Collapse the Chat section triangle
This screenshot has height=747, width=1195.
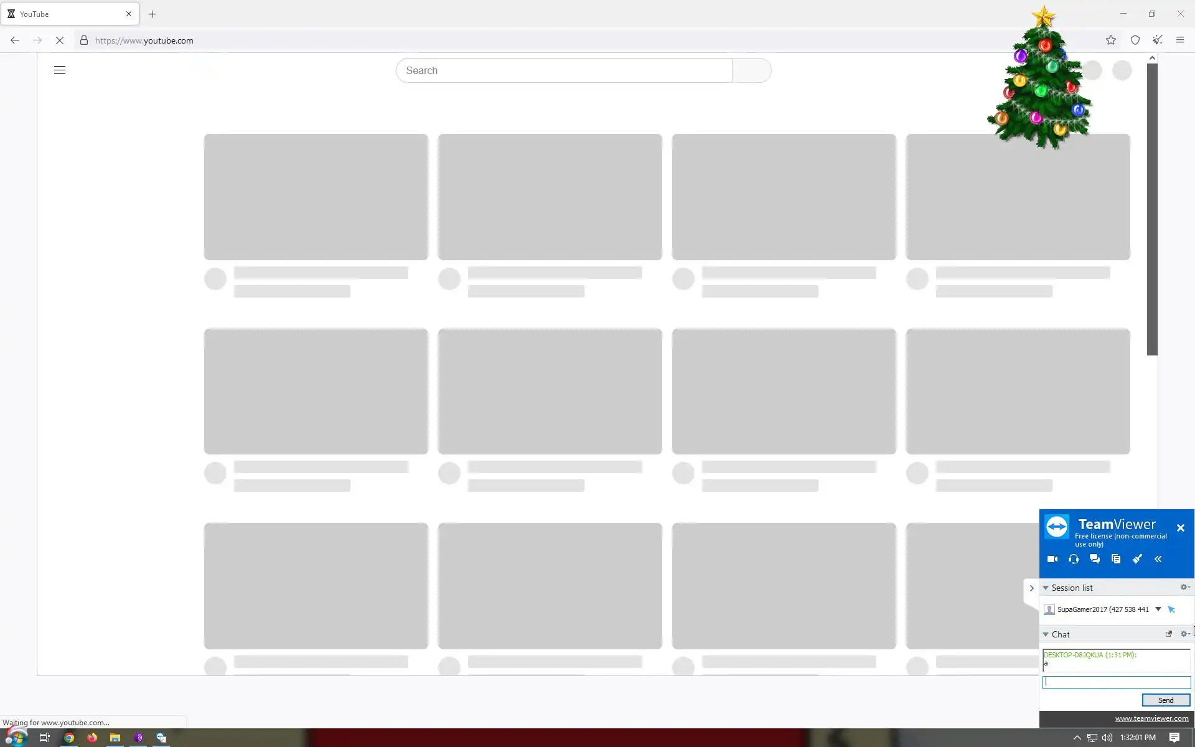(x=1046, y=634)
